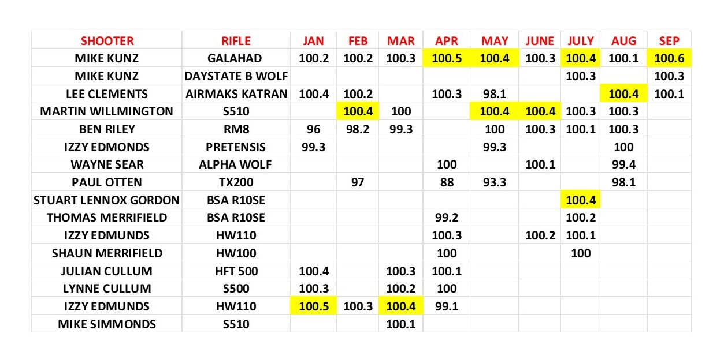Click the DAYSTATE B WOLF cell

point(236,76)
